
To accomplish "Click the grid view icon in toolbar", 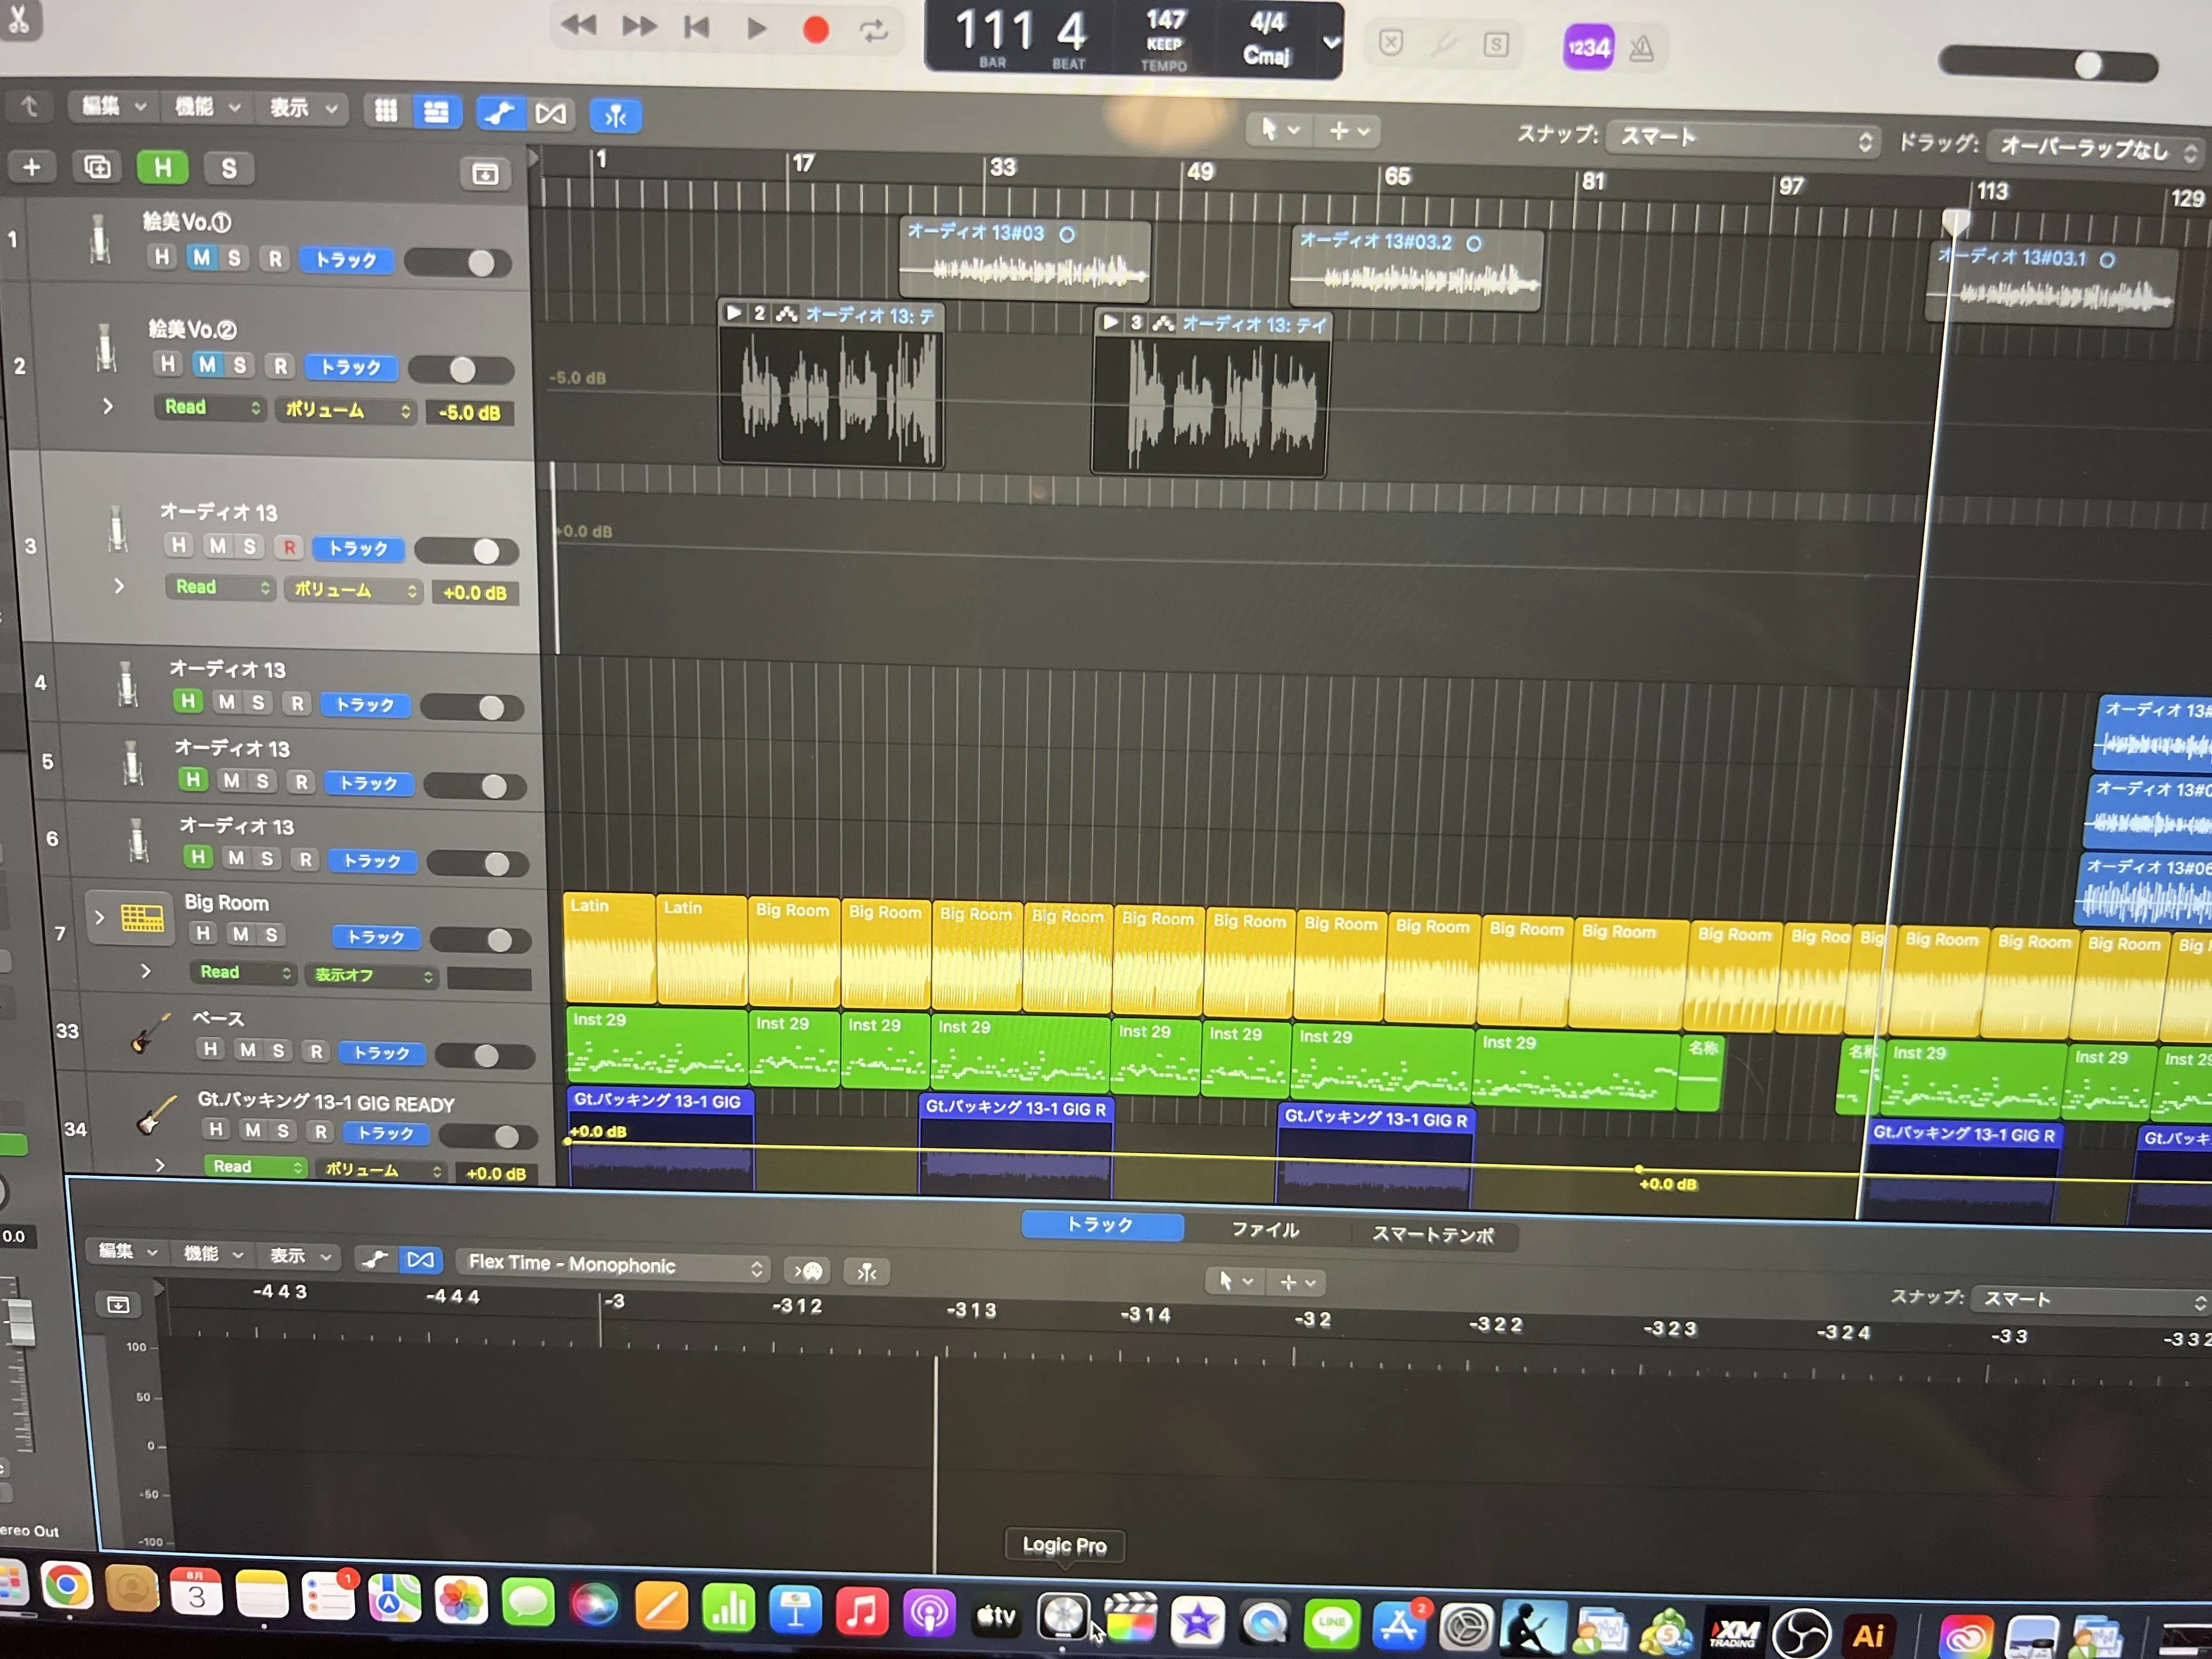I will [x=385, y=111].
